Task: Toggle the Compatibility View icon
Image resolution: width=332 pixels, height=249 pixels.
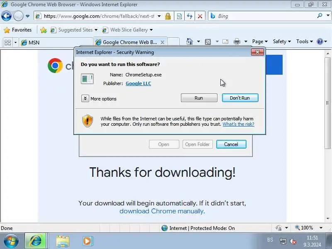Action: coord(179,16)
